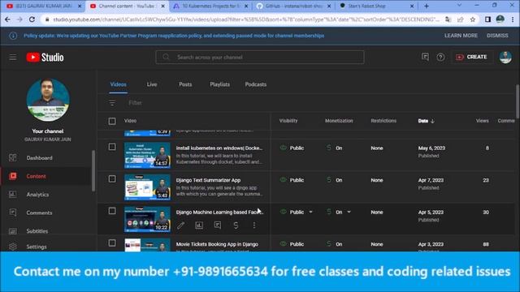Open the hamburger menu beside Studio logo
The width and height of the screenshot is (520, 292).
pos(13,58)
